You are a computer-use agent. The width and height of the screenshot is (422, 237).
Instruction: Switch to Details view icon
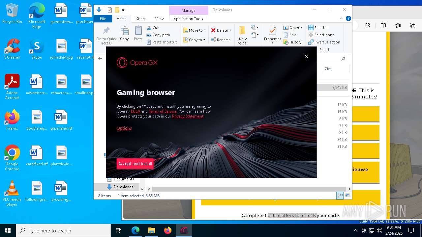(340, 196)
